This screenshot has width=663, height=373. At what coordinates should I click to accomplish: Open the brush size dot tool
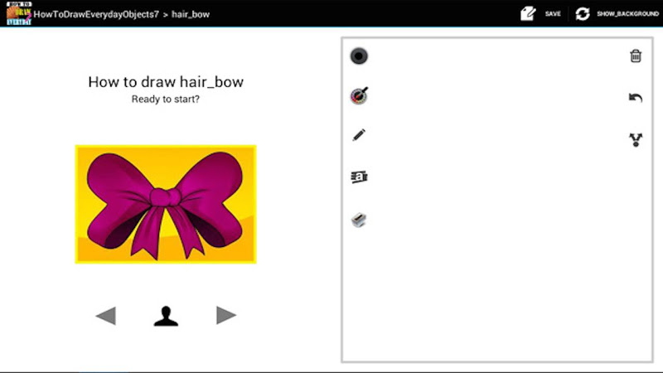pos(359,56)
